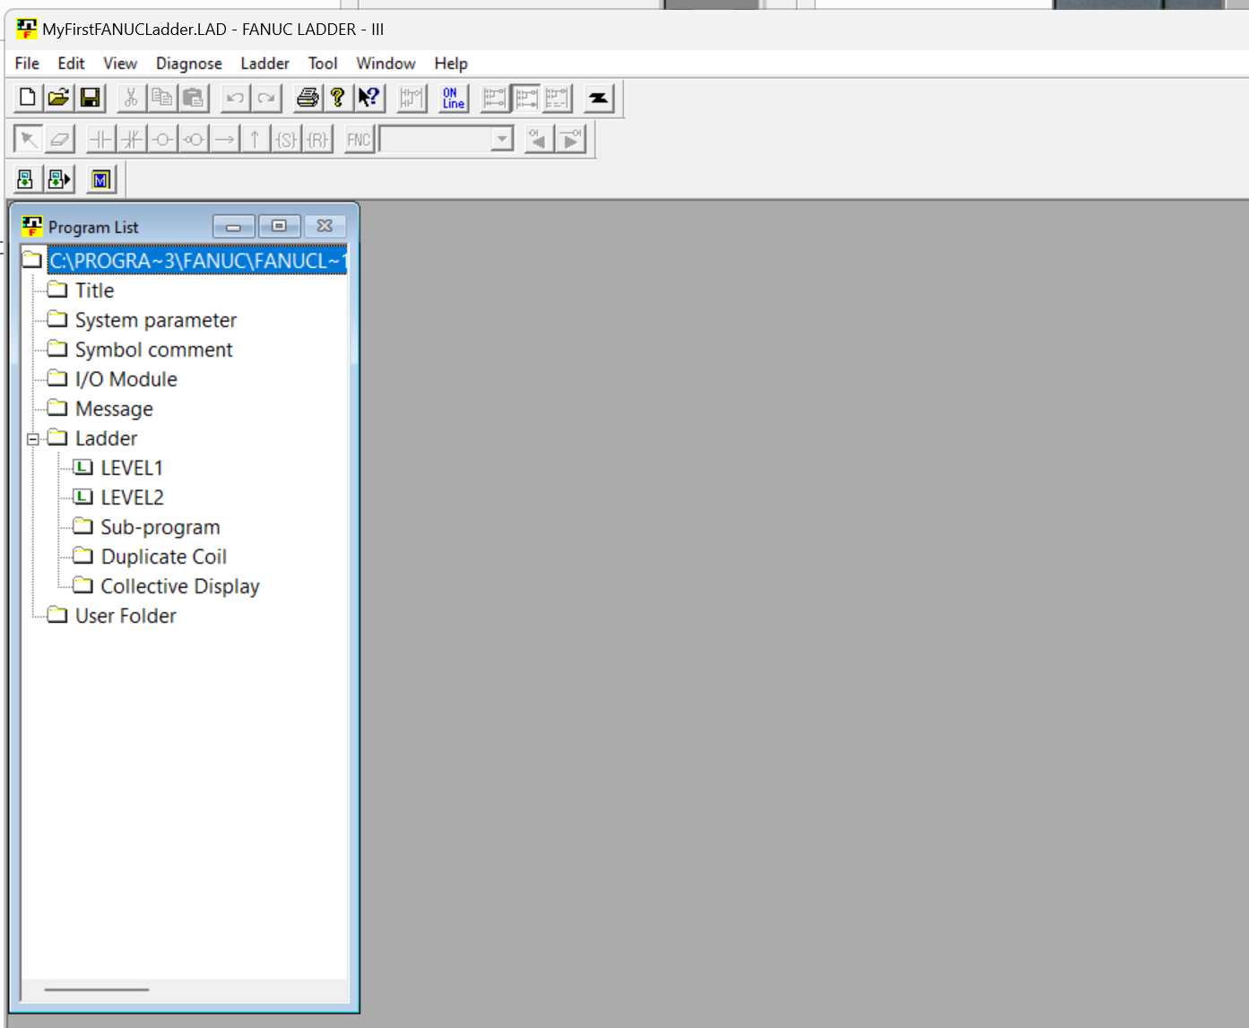Select LEVEL1 ladder program
This screenshot has width=1249, height=1028.
132,468
